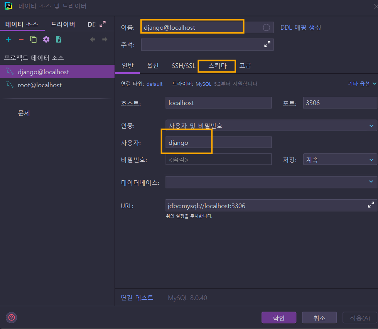Expand the 주석 comment field
Screen dimensions: 378x329
(x=267, y=44)
